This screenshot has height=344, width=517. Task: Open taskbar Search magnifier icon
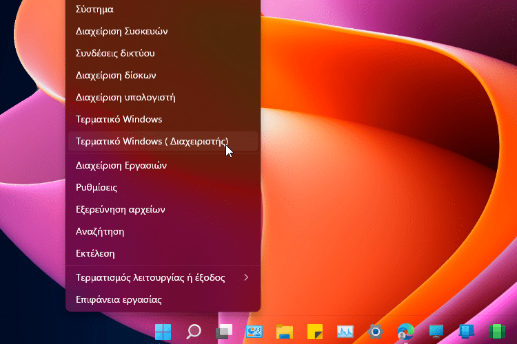pyautogui.click(x=194, y=332)
